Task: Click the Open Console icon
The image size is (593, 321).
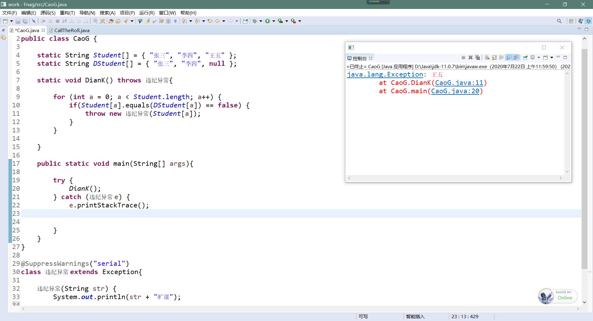Action: click(545, 57)
